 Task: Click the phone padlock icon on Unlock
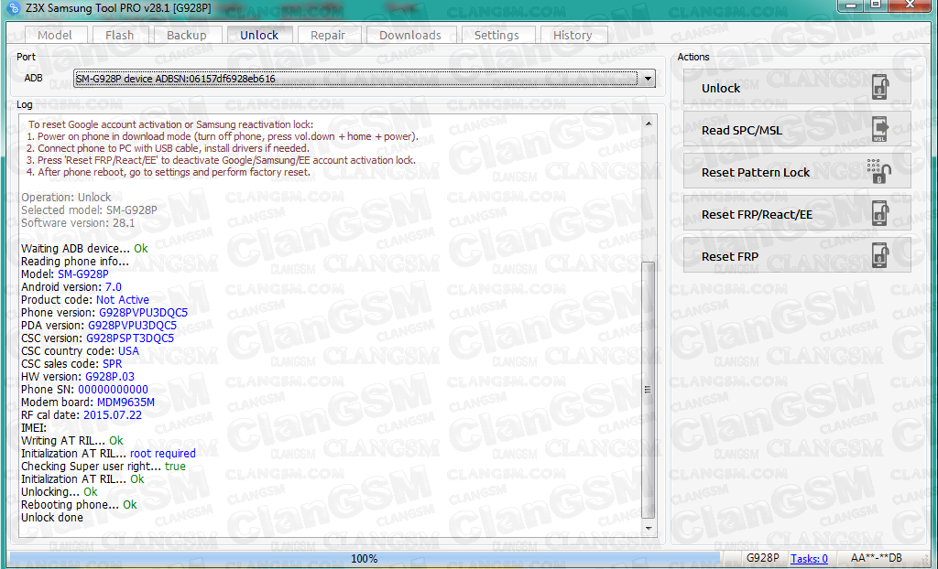click(879, 87)
